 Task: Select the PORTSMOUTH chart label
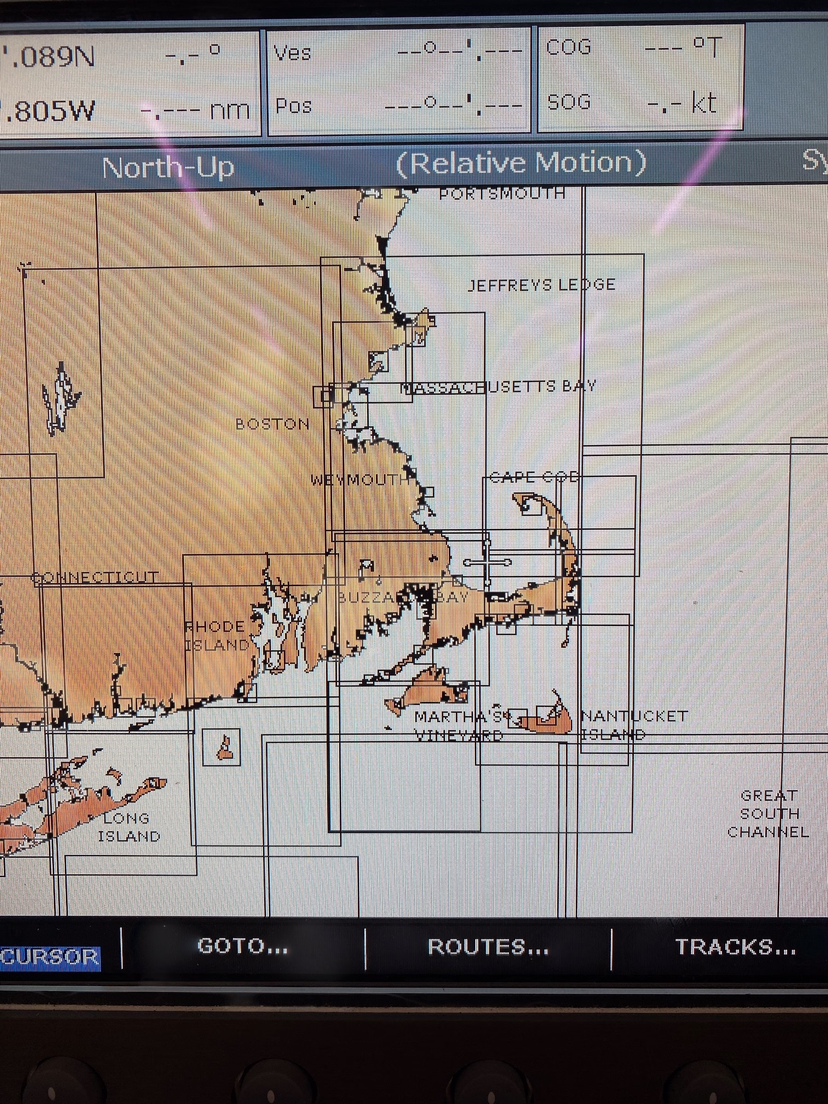(502, 193)
